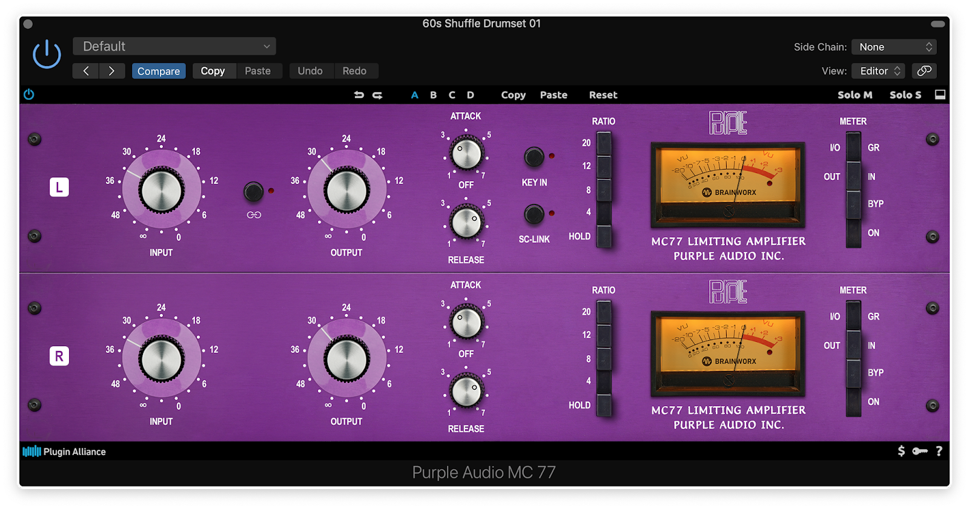Click the plugin redo arrow icon
Image resolution: width=969 pixels, height=509 pixels.
pyautogui.click(x=377, y=95)
